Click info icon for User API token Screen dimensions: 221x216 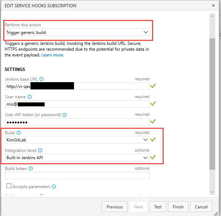tap(64, 115)
